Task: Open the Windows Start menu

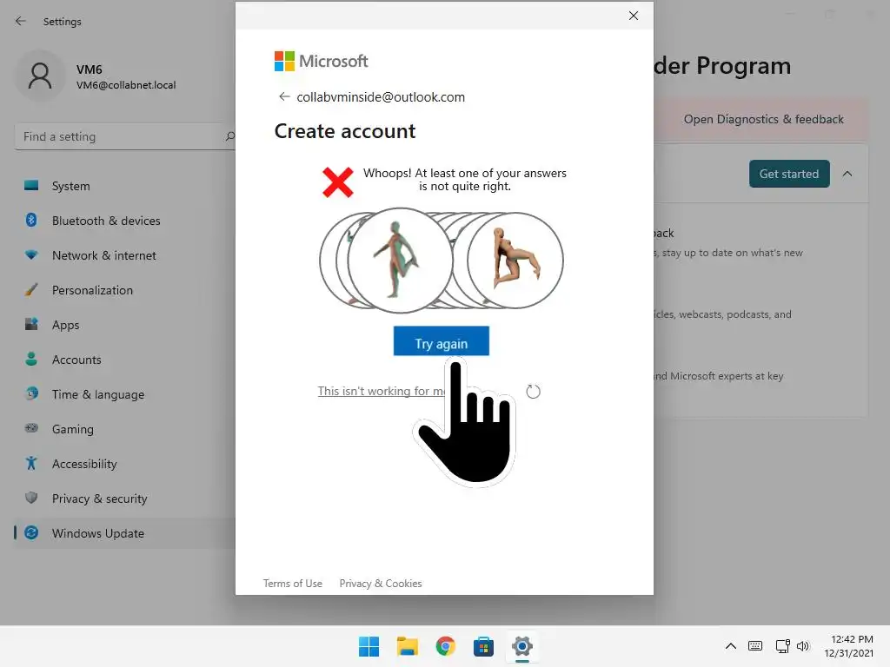Action: 369,646
